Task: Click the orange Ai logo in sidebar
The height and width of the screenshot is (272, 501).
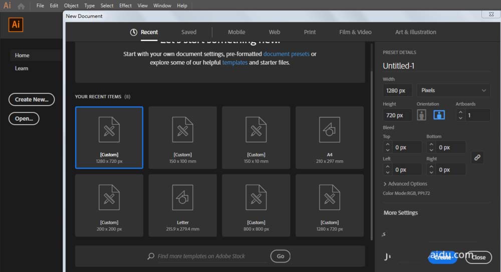Action: coord(16,25)
